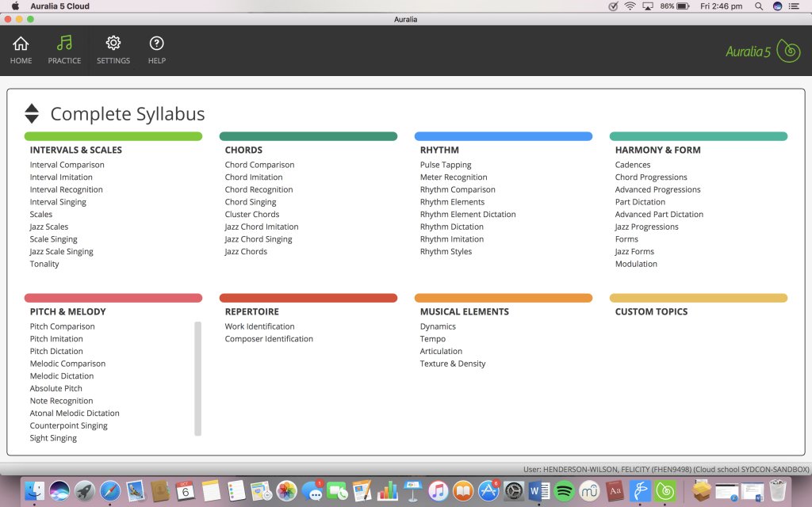Viewport: 812px width, 507px height.
Task: Open Auralia green spiral dock icon
Action: coord(665,490)
